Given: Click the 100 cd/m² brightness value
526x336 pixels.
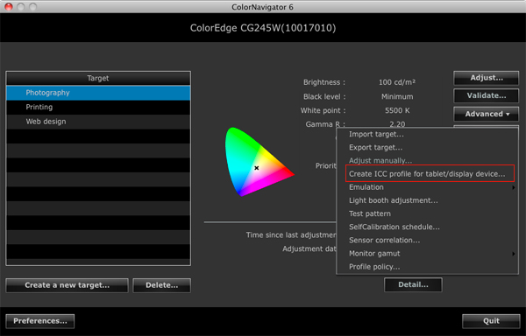Looking at the screenshot, I should (x=397, y=82).
